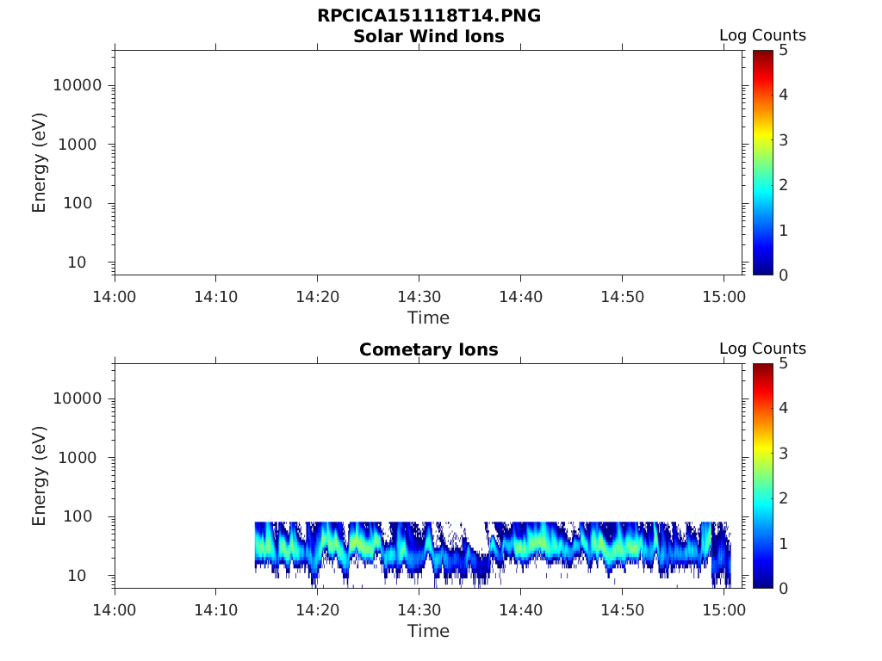Click the color bar value 3 on top plot

pos(783,140)
